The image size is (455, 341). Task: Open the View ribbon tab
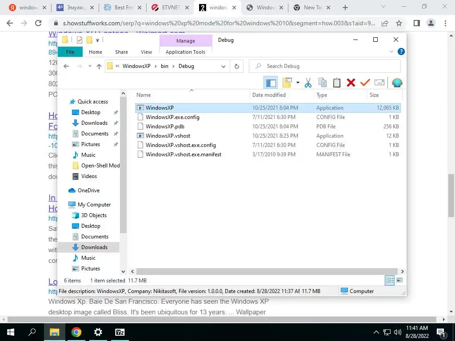click(x=146, y=52)
